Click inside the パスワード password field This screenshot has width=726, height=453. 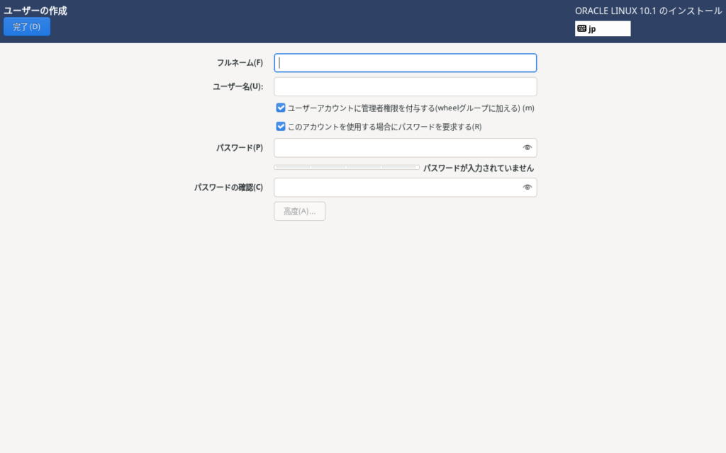pyautogui.click(x=397, y=148)
